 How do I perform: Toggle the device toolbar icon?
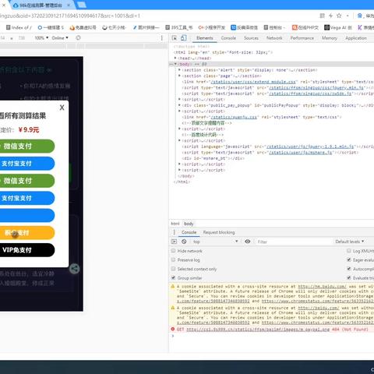click(184, 38)
